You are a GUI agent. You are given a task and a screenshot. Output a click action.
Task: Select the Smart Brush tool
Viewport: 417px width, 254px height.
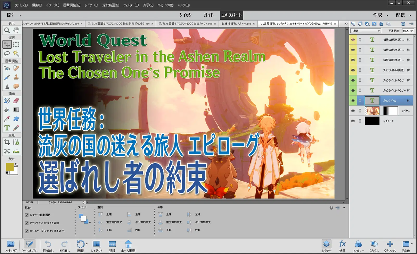7,77
